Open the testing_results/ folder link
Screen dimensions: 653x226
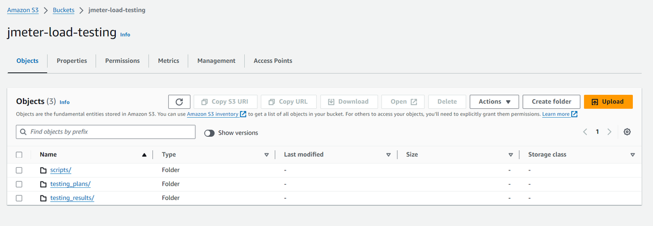[x=72, y=198]
